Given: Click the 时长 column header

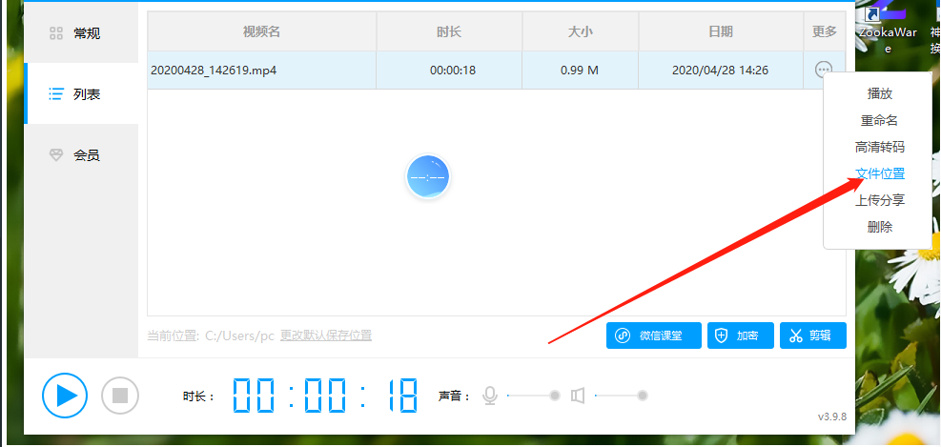Looking at the screenshot, I should click(449, 31).
